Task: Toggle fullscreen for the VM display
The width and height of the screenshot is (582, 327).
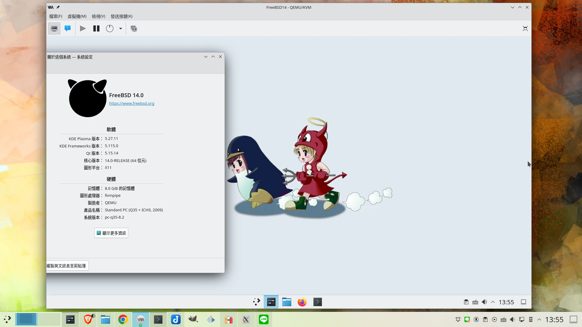Action: (525, 28)
